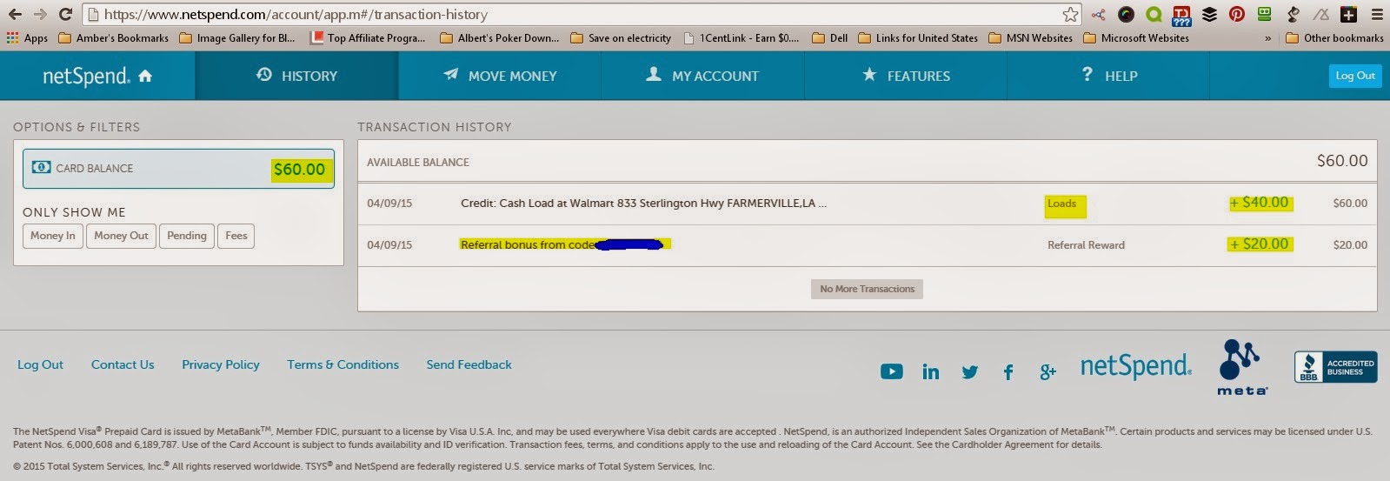Click the NetSpend home icon

point(145,76)
